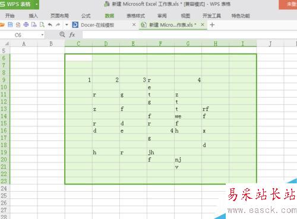The width and height of the screenshot is (297, 219).
Task: Open the WPS 表格 application menu dropdown
Action: 37,4
